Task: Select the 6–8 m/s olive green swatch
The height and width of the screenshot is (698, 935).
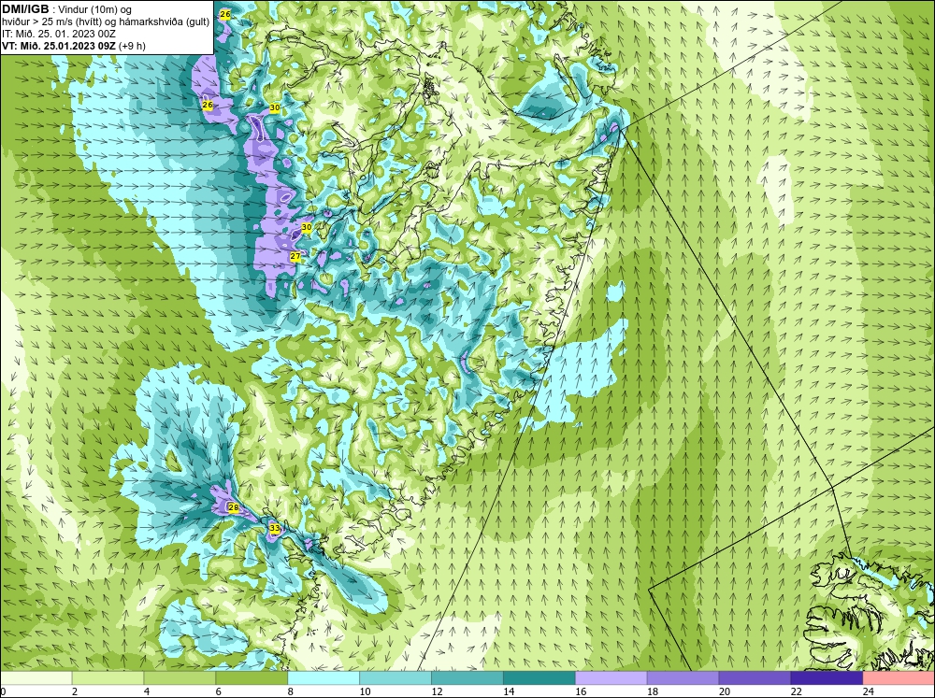Action: (x=252, y=678)
